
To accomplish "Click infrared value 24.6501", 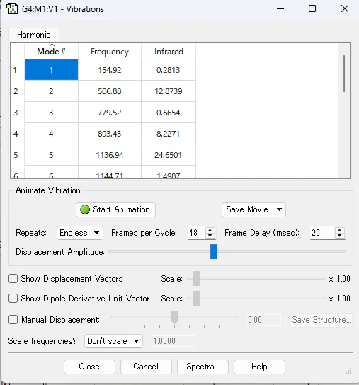I will pos(169,155).
